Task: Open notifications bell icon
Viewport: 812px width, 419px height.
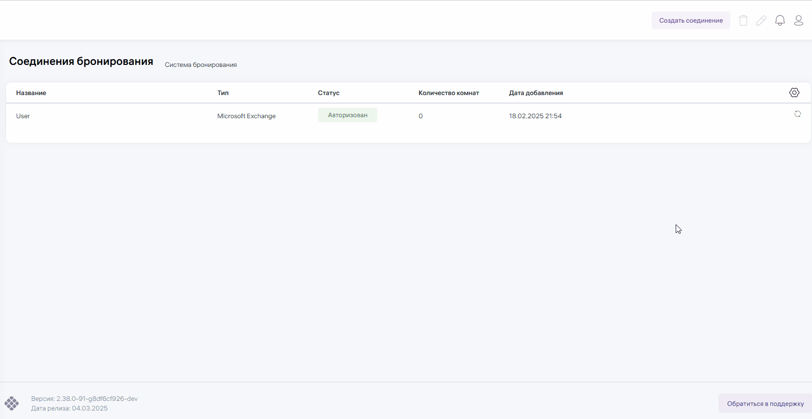Action: [780, 21]
